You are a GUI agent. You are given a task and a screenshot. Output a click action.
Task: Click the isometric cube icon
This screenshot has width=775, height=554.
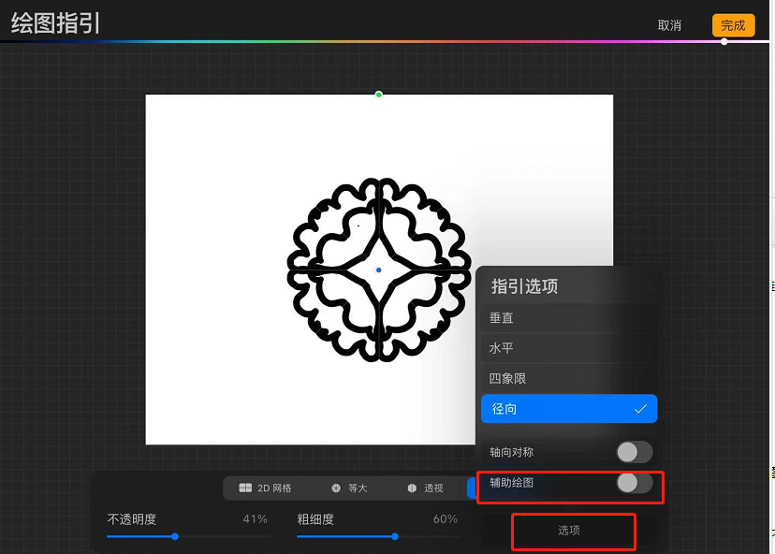click(336, 488)
